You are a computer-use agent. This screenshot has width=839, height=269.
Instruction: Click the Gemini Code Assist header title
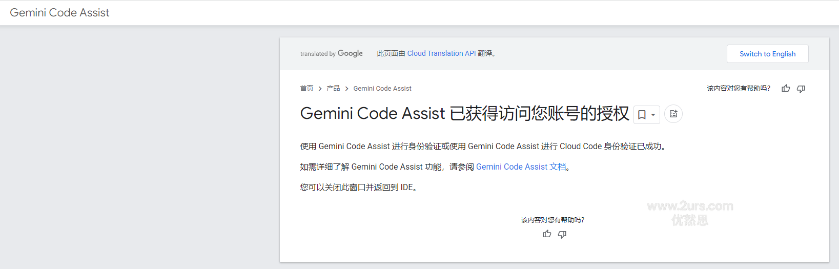(59, 13)
